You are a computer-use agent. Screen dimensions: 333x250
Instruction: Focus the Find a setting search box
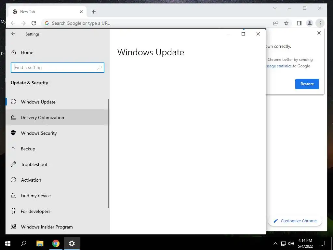pos(57,68)
